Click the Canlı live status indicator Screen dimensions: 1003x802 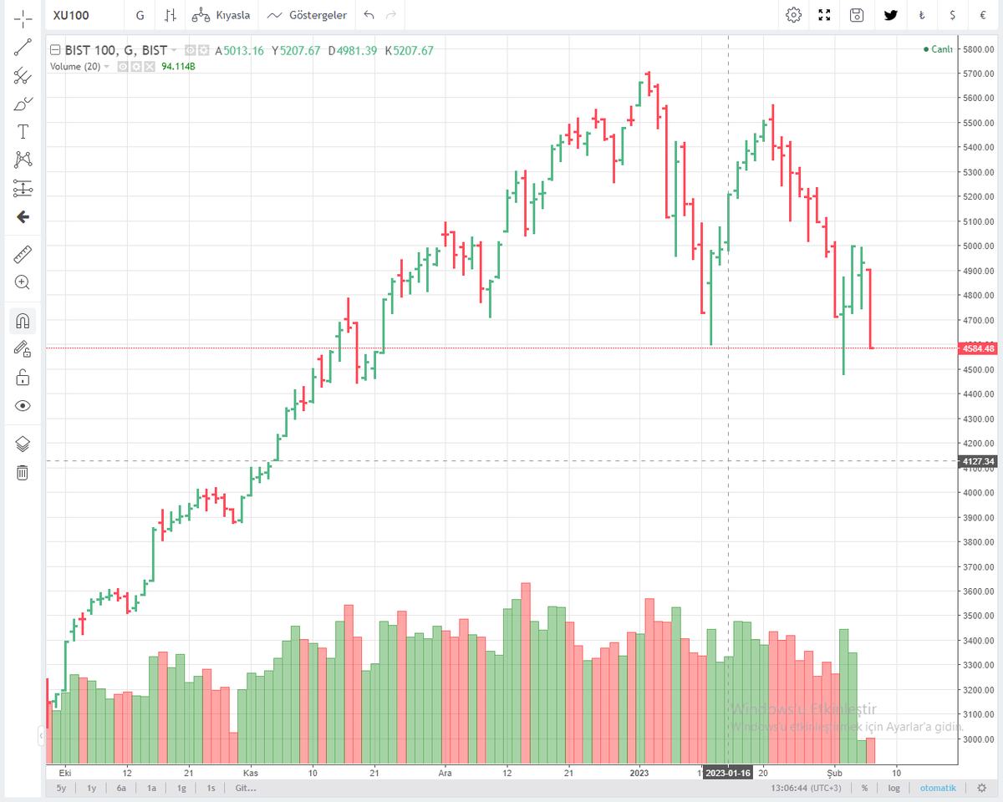point(939,49)
